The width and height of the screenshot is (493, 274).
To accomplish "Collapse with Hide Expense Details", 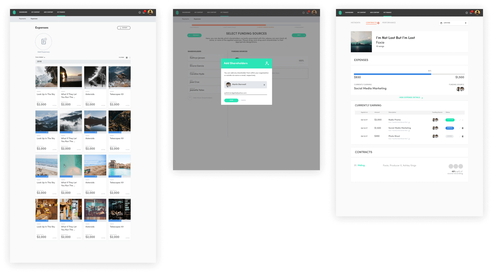I will click(411, 97).
